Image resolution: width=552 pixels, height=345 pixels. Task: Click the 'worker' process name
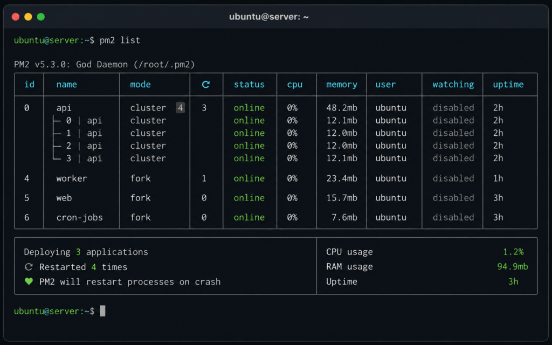(72, 178)
